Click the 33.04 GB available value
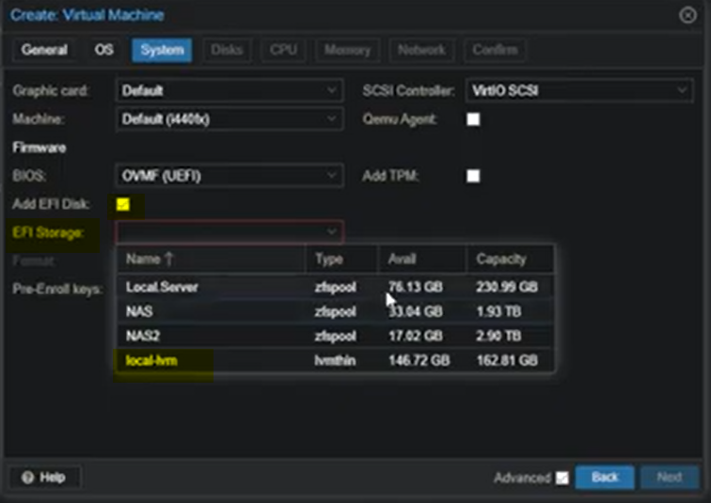 point(416,311)
